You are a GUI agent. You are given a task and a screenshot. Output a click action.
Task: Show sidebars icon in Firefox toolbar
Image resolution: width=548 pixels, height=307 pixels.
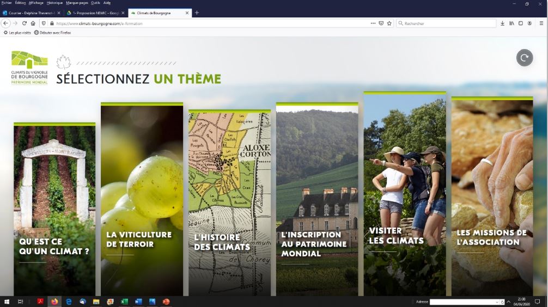click(x=520, y=23)
